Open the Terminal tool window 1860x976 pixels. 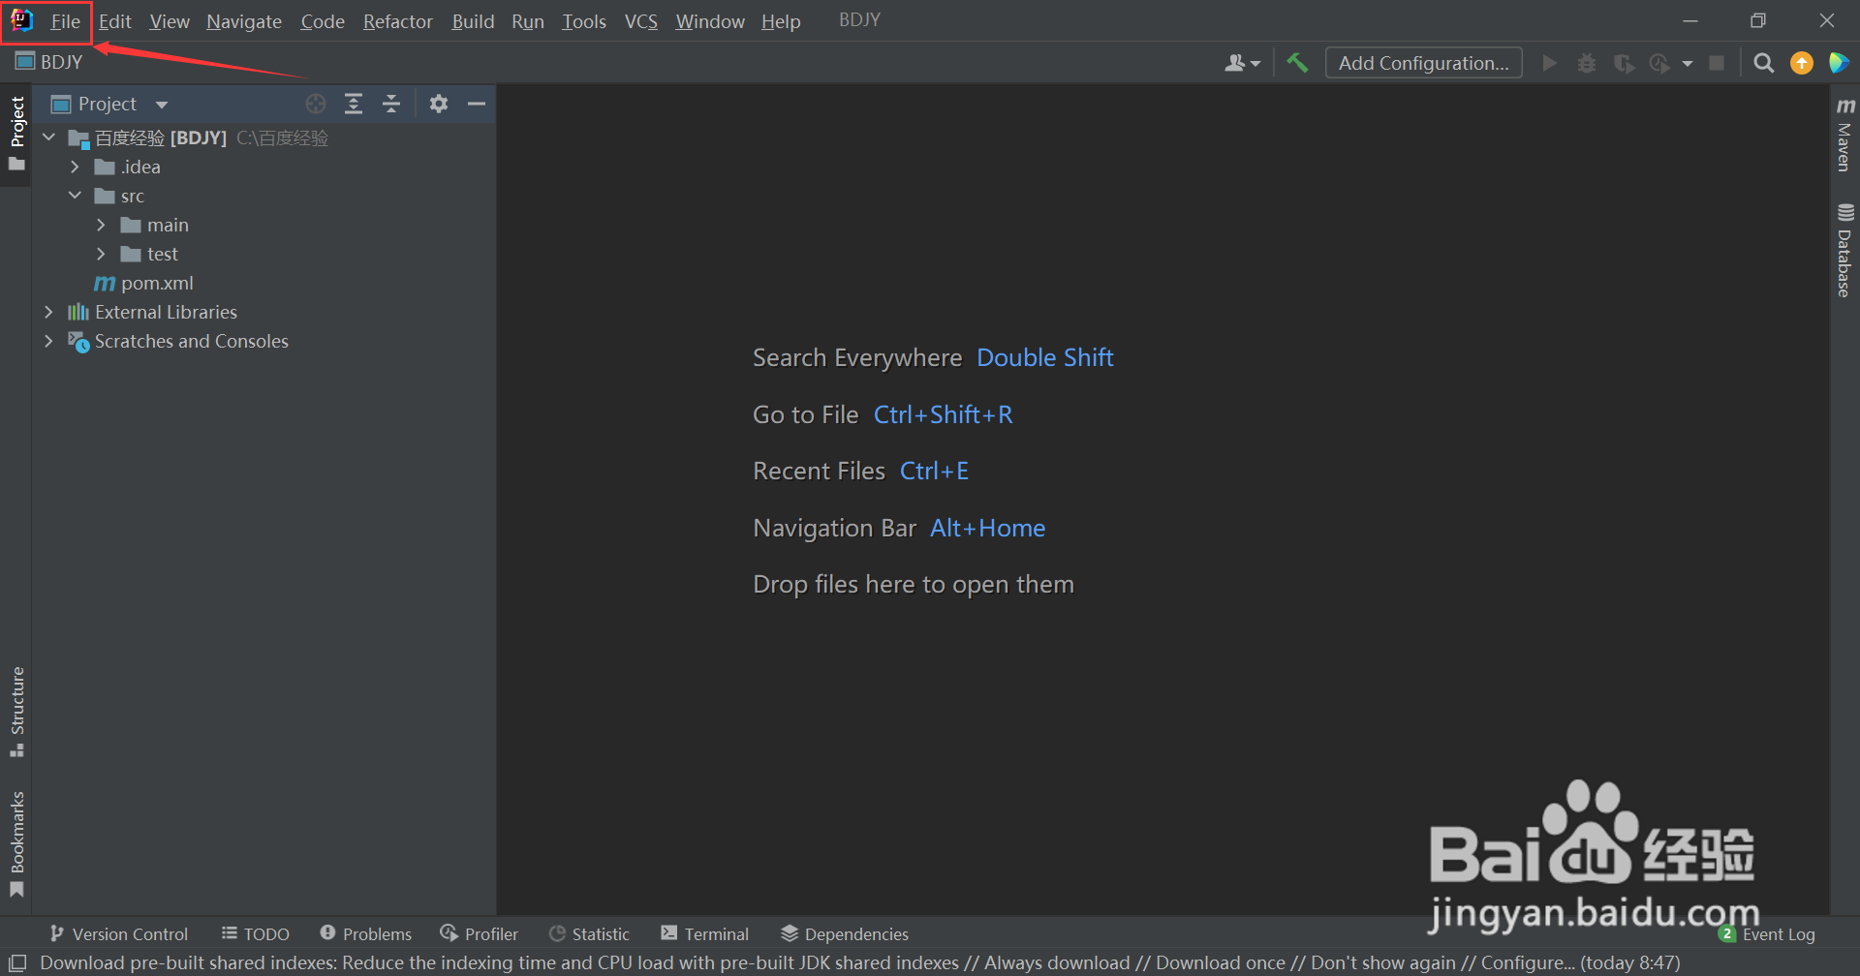tap(705, 933)
